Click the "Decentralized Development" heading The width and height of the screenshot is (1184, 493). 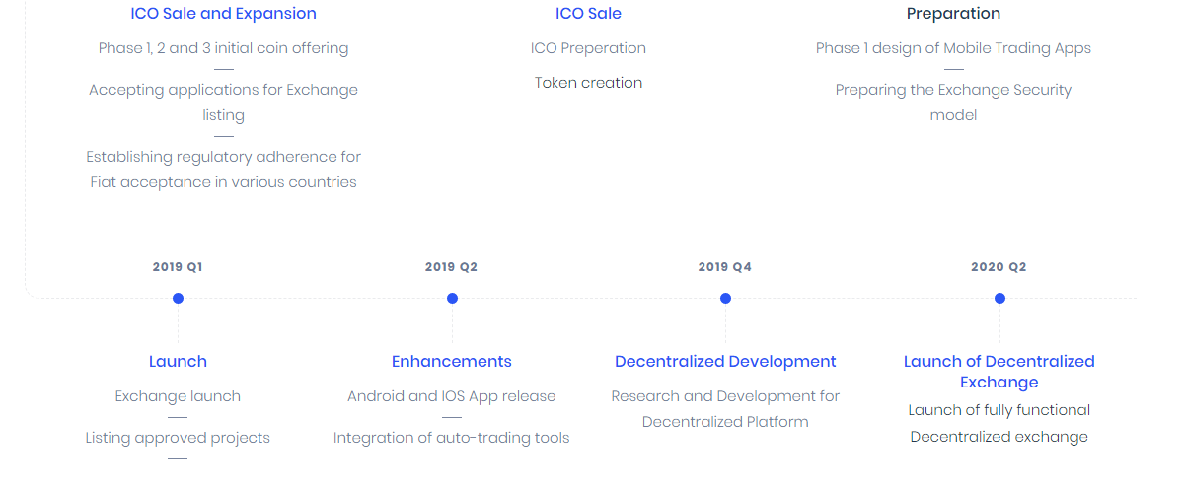click(725, 362)
